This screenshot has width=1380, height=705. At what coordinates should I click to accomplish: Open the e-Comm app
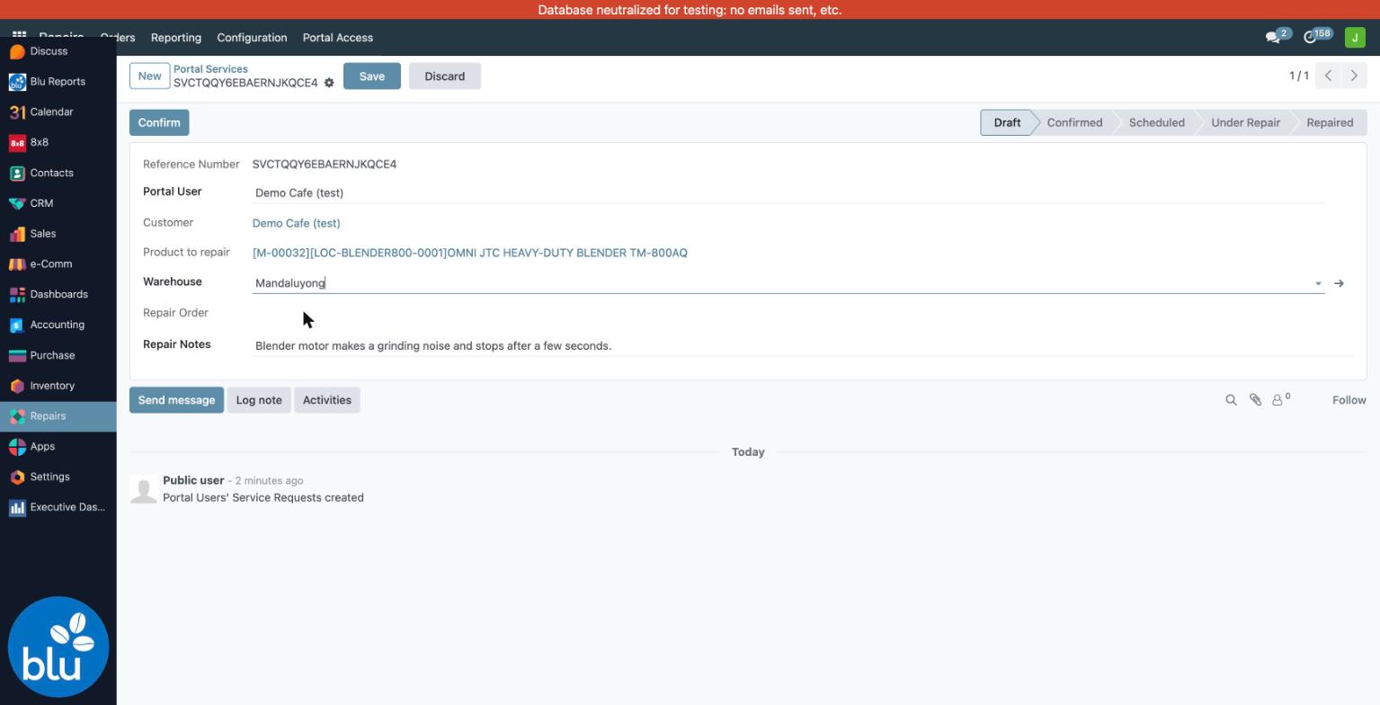[x=58, y=264]
